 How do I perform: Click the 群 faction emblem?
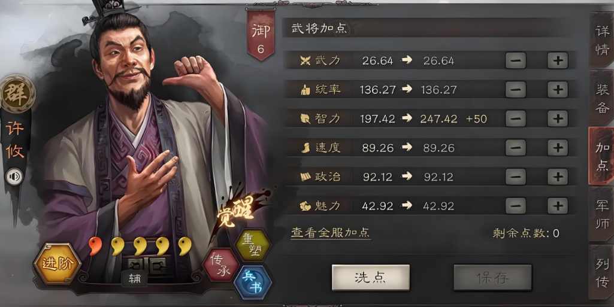(17, 94)
